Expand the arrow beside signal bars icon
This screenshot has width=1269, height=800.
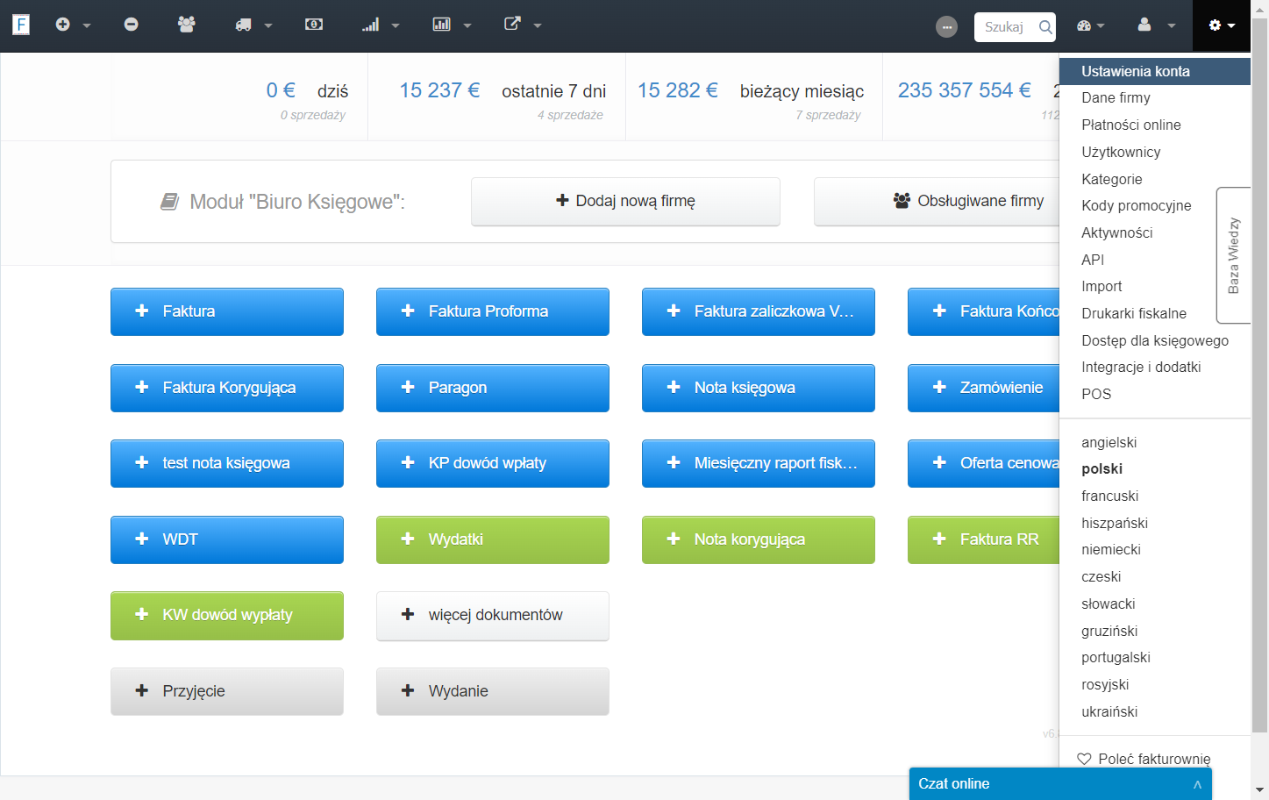tap(396, 26)
